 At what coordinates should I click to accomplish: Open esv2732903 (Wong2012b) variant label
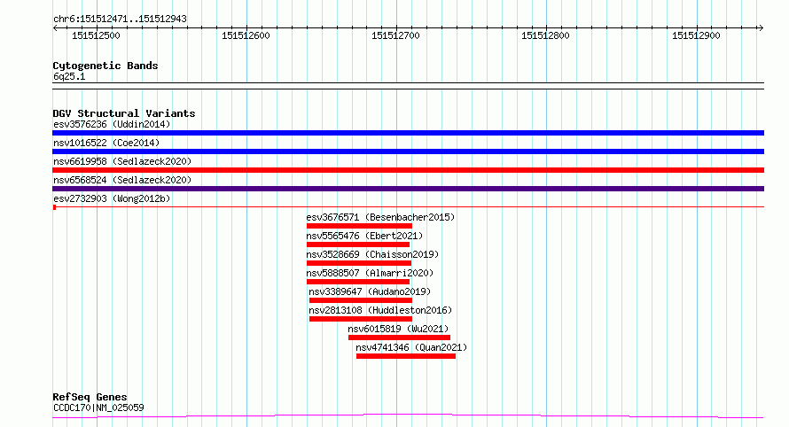pos(112,198)
